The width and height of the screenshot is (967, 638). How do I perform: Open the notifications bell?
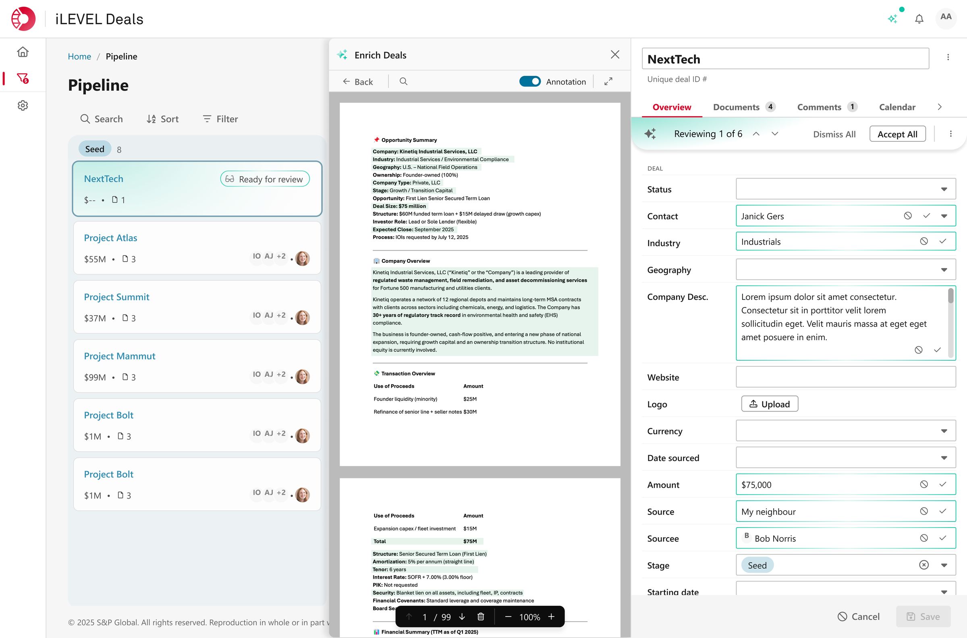click(x=919, y=19)
